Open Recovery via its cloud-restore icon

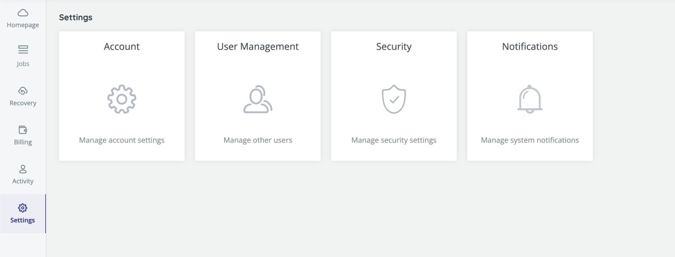(x=23, y=90)
